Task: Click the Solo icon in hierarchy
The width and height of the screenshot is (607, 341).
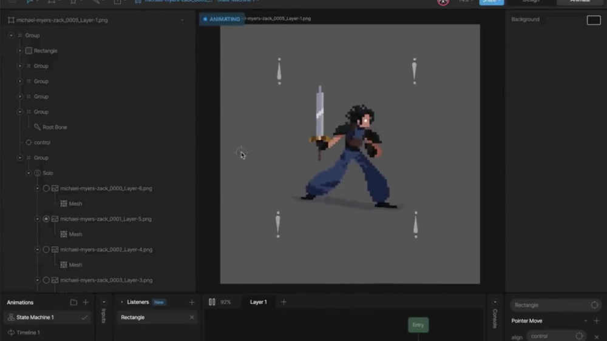Action: click(38, 173)
